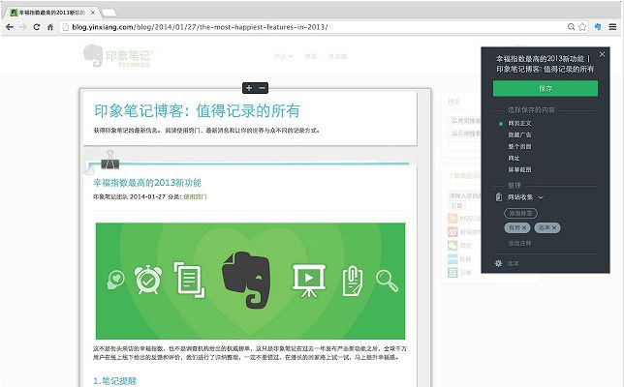The width and height of the screenshot is (624, 387).
Task: Click the 订阅 subscribe button in sidebar
Action: coord(456,205)
